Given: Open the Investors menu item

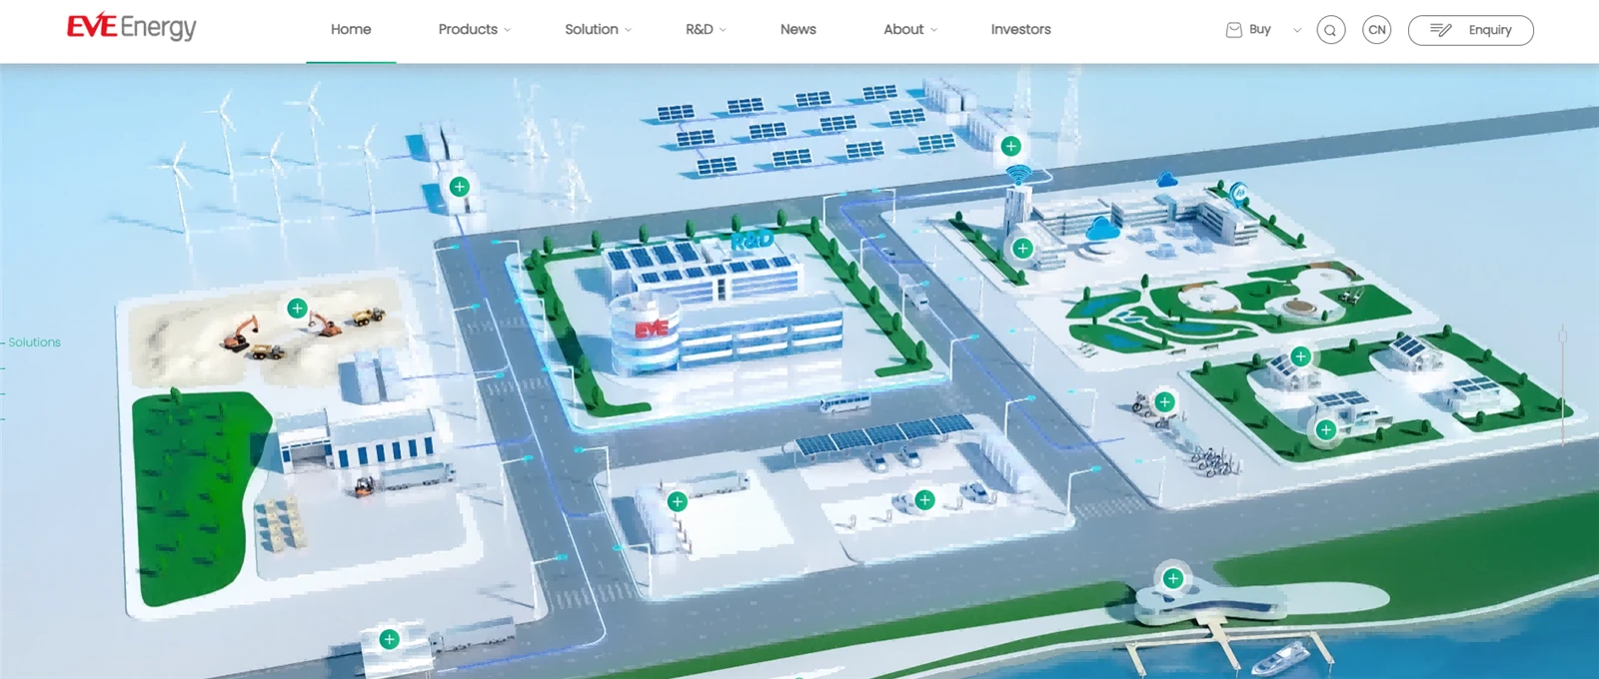Looking at the screenshot, I should [x=1020, y=30].
